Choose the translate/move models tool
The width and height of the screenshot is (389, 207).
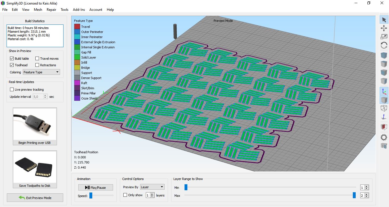[x=384, y=28]
